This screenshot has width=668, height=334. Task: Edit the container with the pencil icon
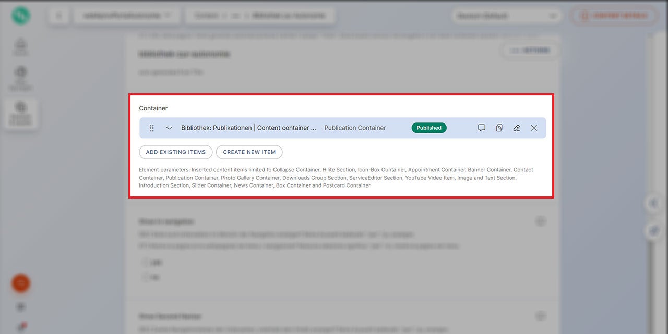pyautogui.click(x=516, y=128)
